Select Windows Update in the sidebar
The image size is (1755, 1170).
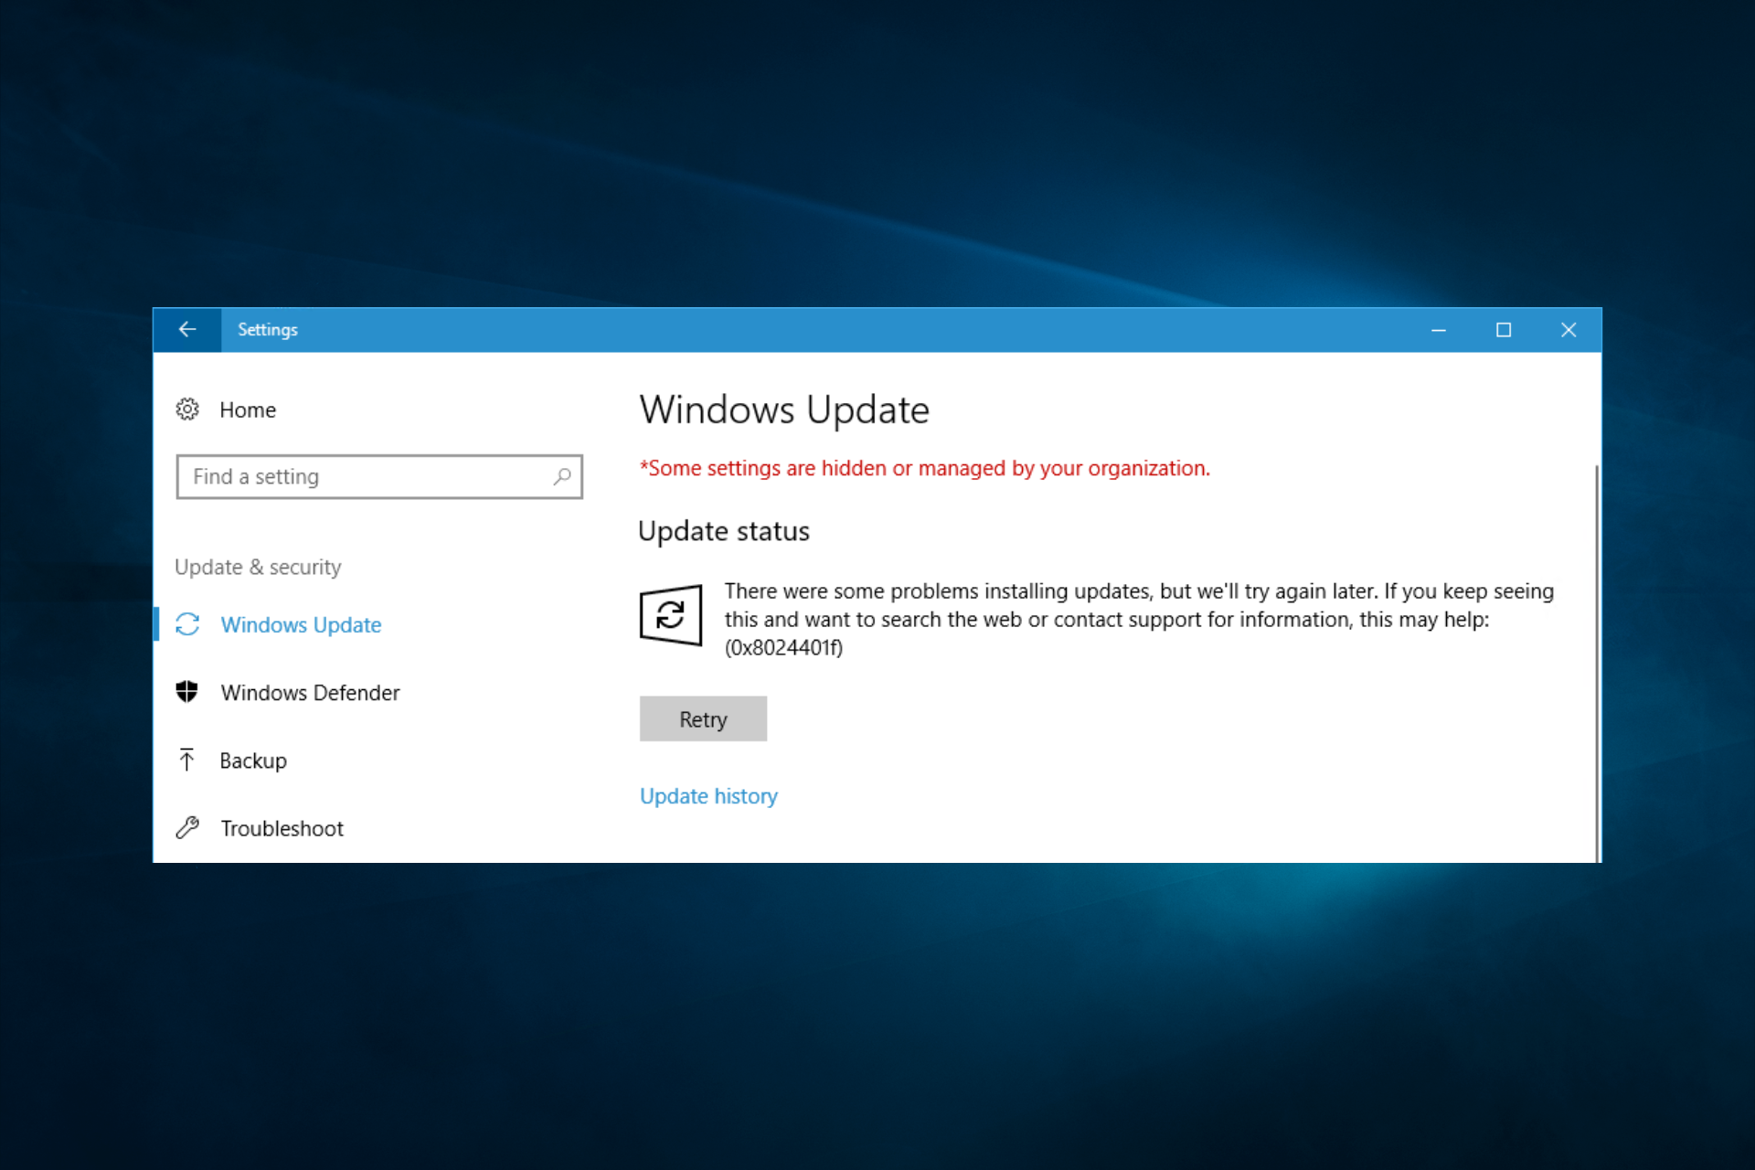tap(301, 624)
